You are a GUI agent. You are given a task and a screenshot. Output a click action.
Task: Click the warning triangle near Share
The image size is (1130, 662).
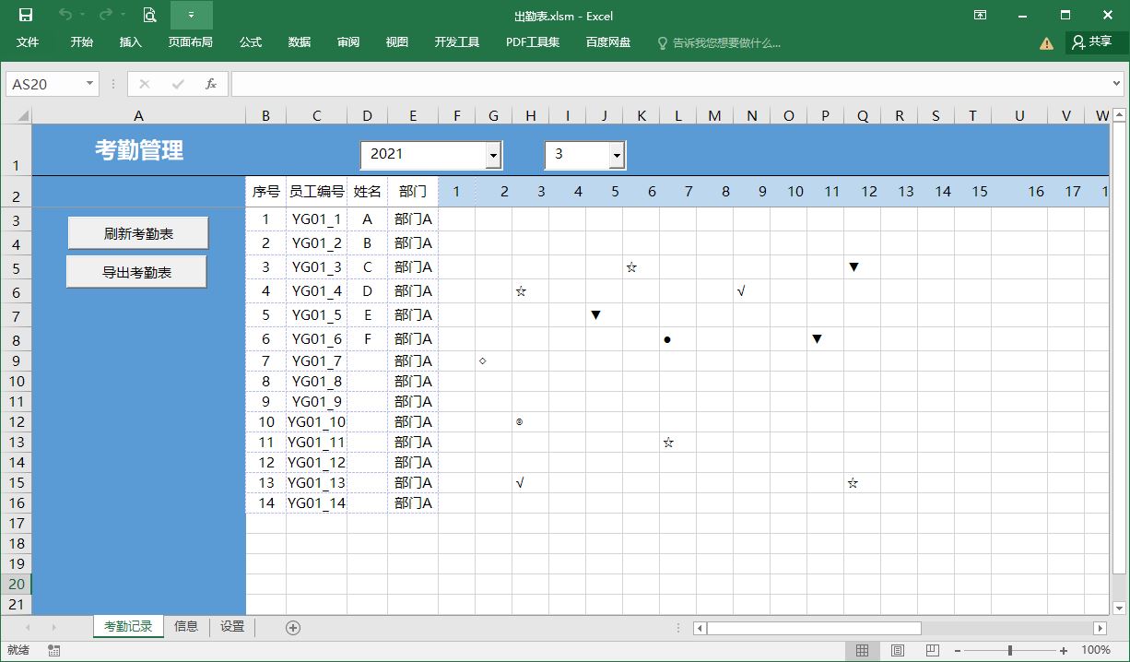(1044, 42)
